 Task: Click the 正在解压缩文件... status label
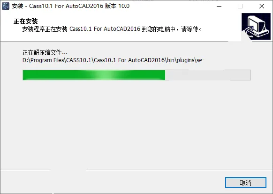coord(45,52)
